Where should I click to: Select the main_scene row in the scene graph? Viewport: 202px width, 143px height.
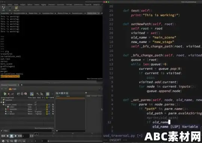tap(27, 104)
